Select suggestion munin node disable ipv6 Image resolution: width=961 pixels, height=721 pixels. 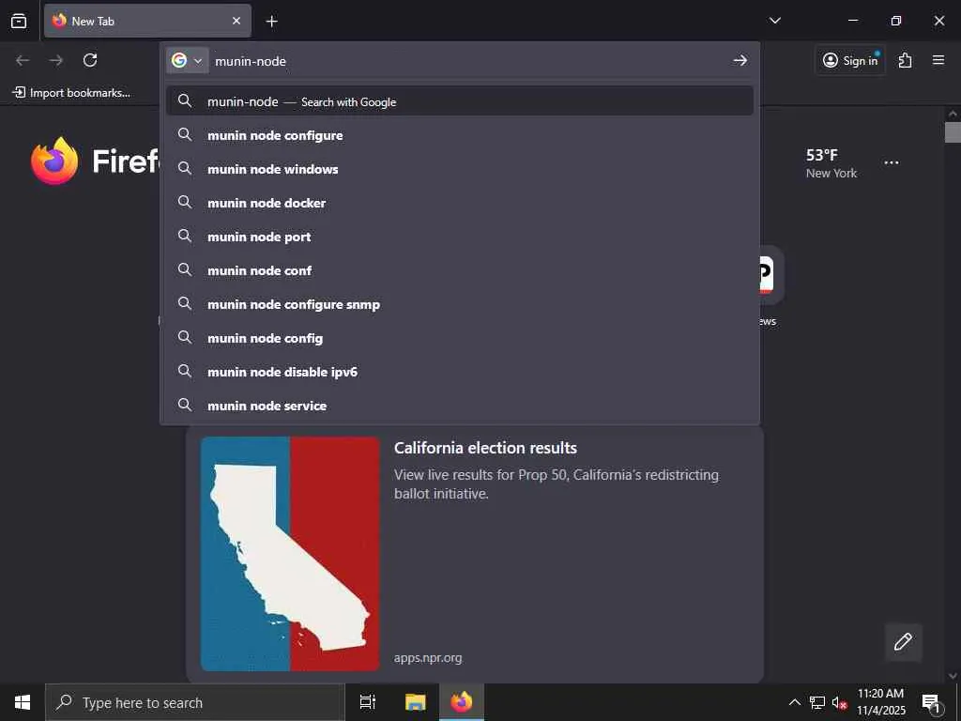(x=460, y=371)
